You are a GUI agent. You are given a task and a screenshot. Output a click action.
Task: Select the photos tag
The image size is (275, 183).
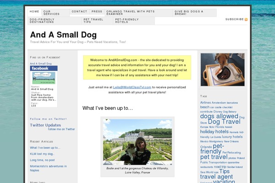pos(232,158)
